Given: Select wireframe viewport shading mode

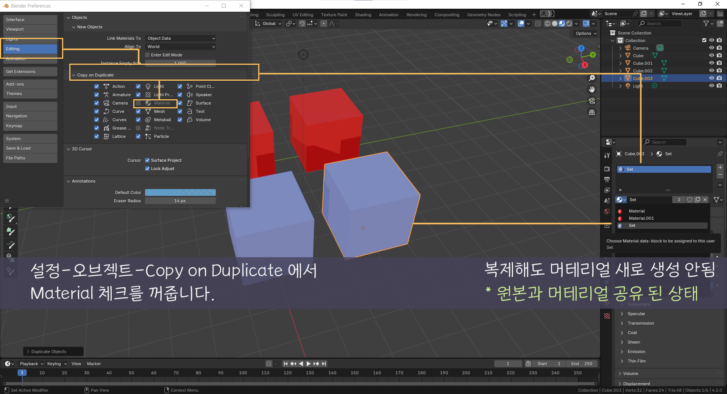Looking at the screenshot, I should [548, 23].
